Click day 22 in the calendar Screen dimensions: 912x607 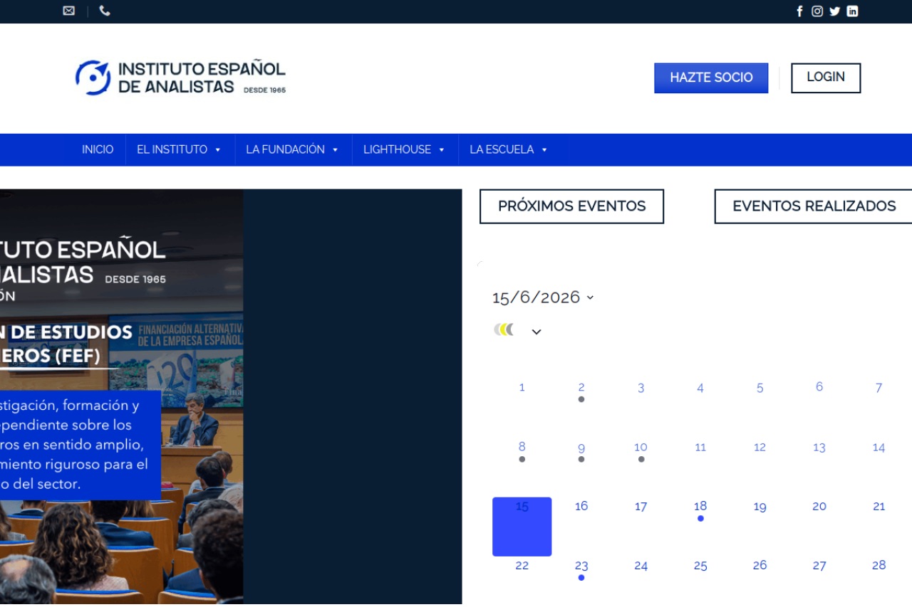[522, 566]
